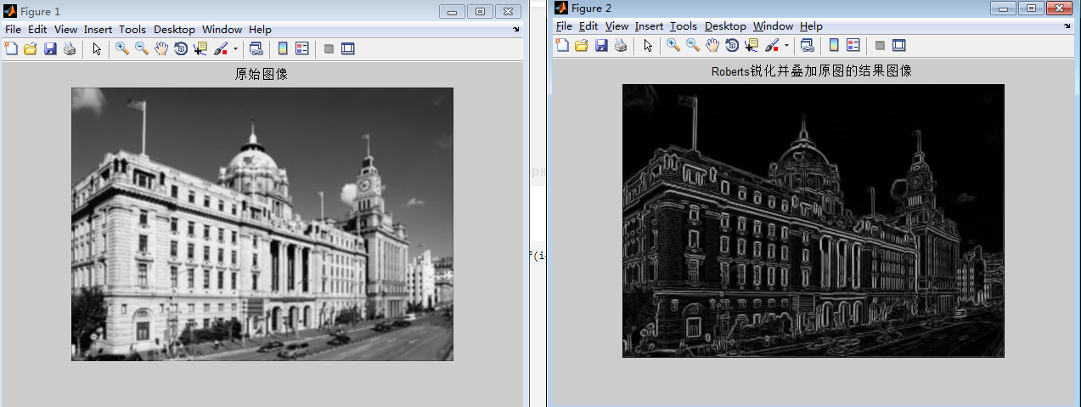Click Hide Plot Tools button in Figure 1
This screenshot has height=407, width=1081.
click(329, 49)
